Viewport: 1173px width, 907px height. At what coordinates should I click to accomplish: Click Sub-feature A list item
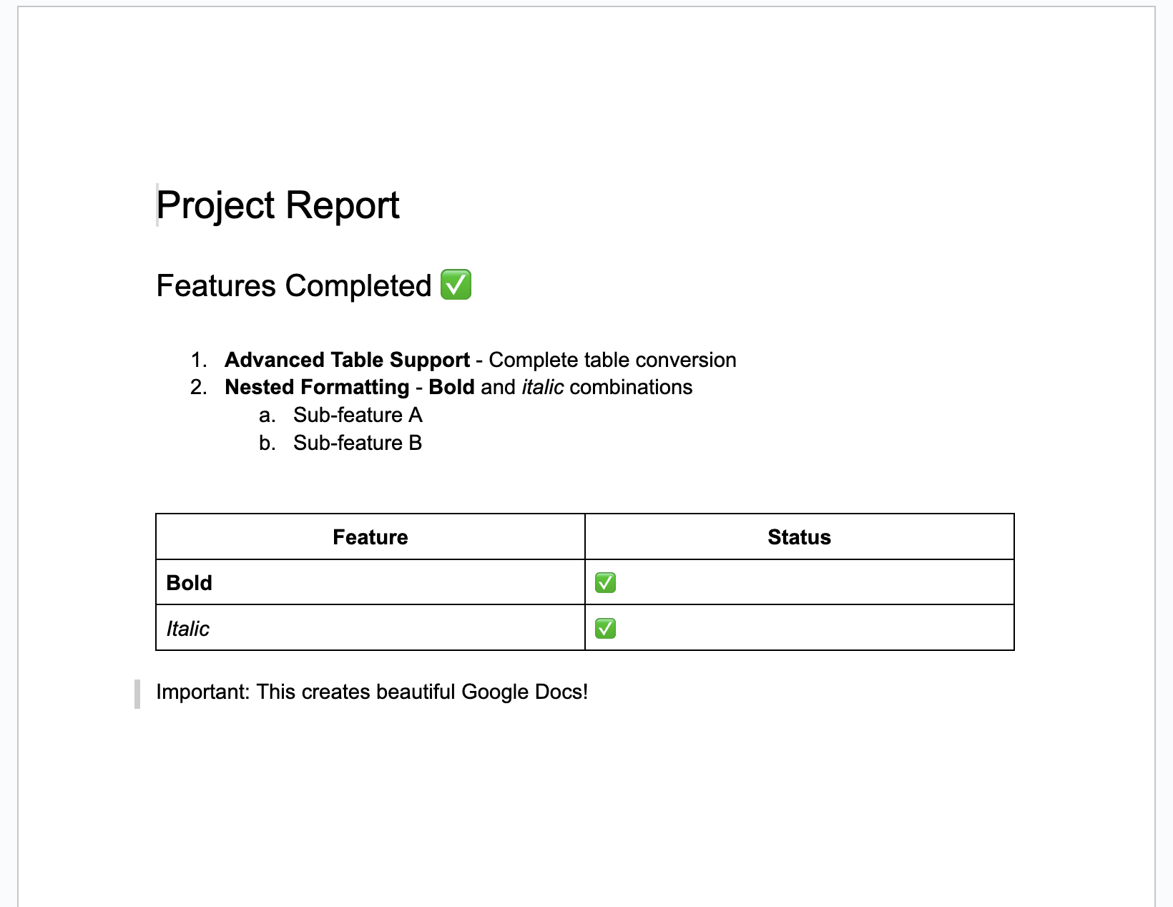coord(358,415)
